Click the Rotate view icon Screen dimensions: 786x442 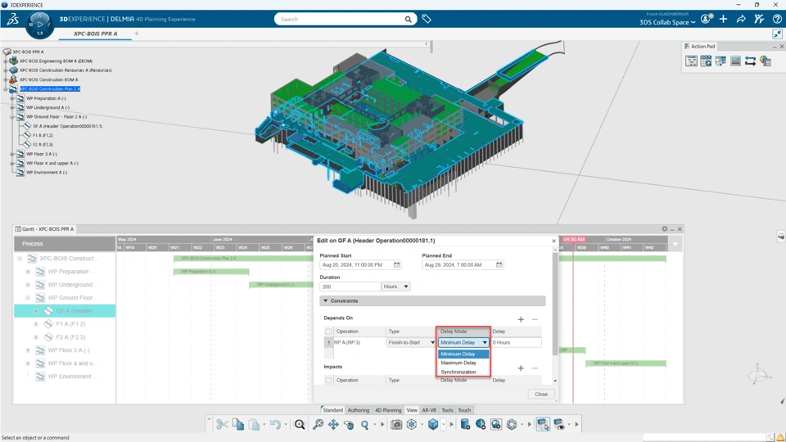point(349,425)
